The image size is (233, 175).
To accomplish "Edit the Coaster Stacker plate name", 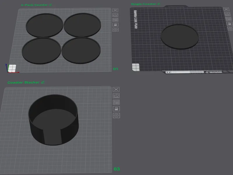I will click(x=43, y=82).
